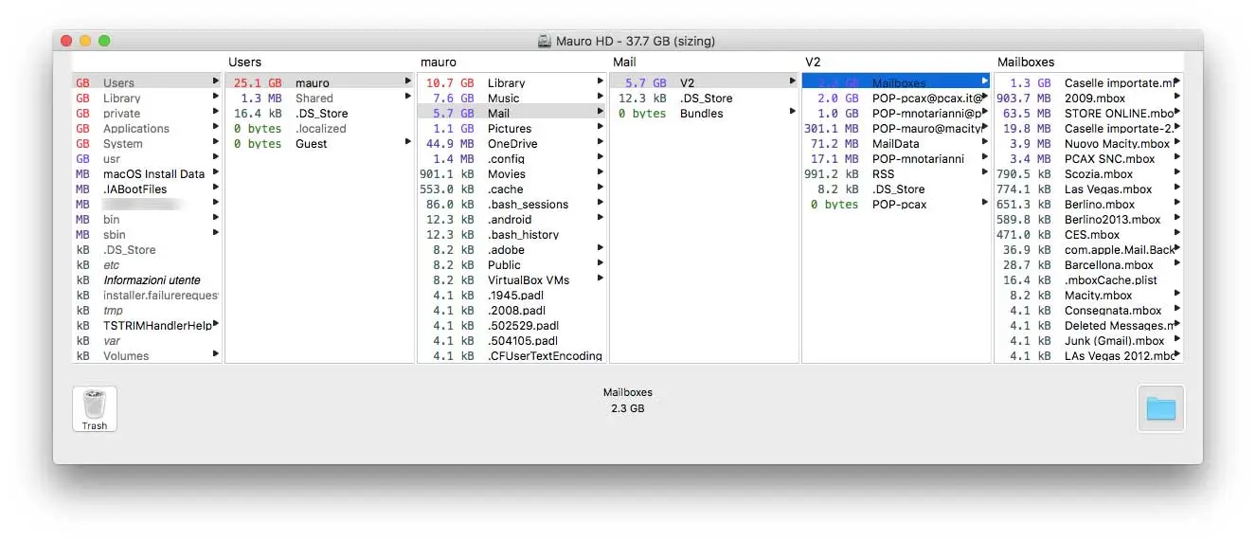Zoom the window with green button

(x=104, y=41)
